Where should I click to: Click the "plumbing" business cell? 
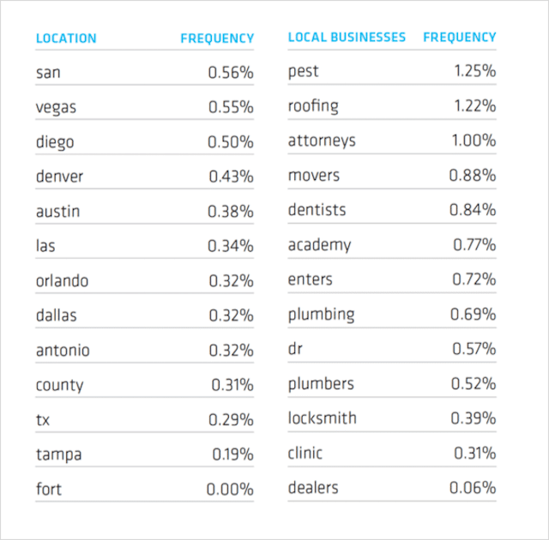[x=321, y=314]
